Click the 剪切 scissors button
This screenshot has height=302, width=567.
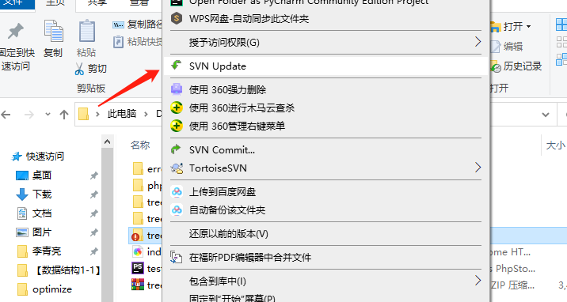pos(90,69)
